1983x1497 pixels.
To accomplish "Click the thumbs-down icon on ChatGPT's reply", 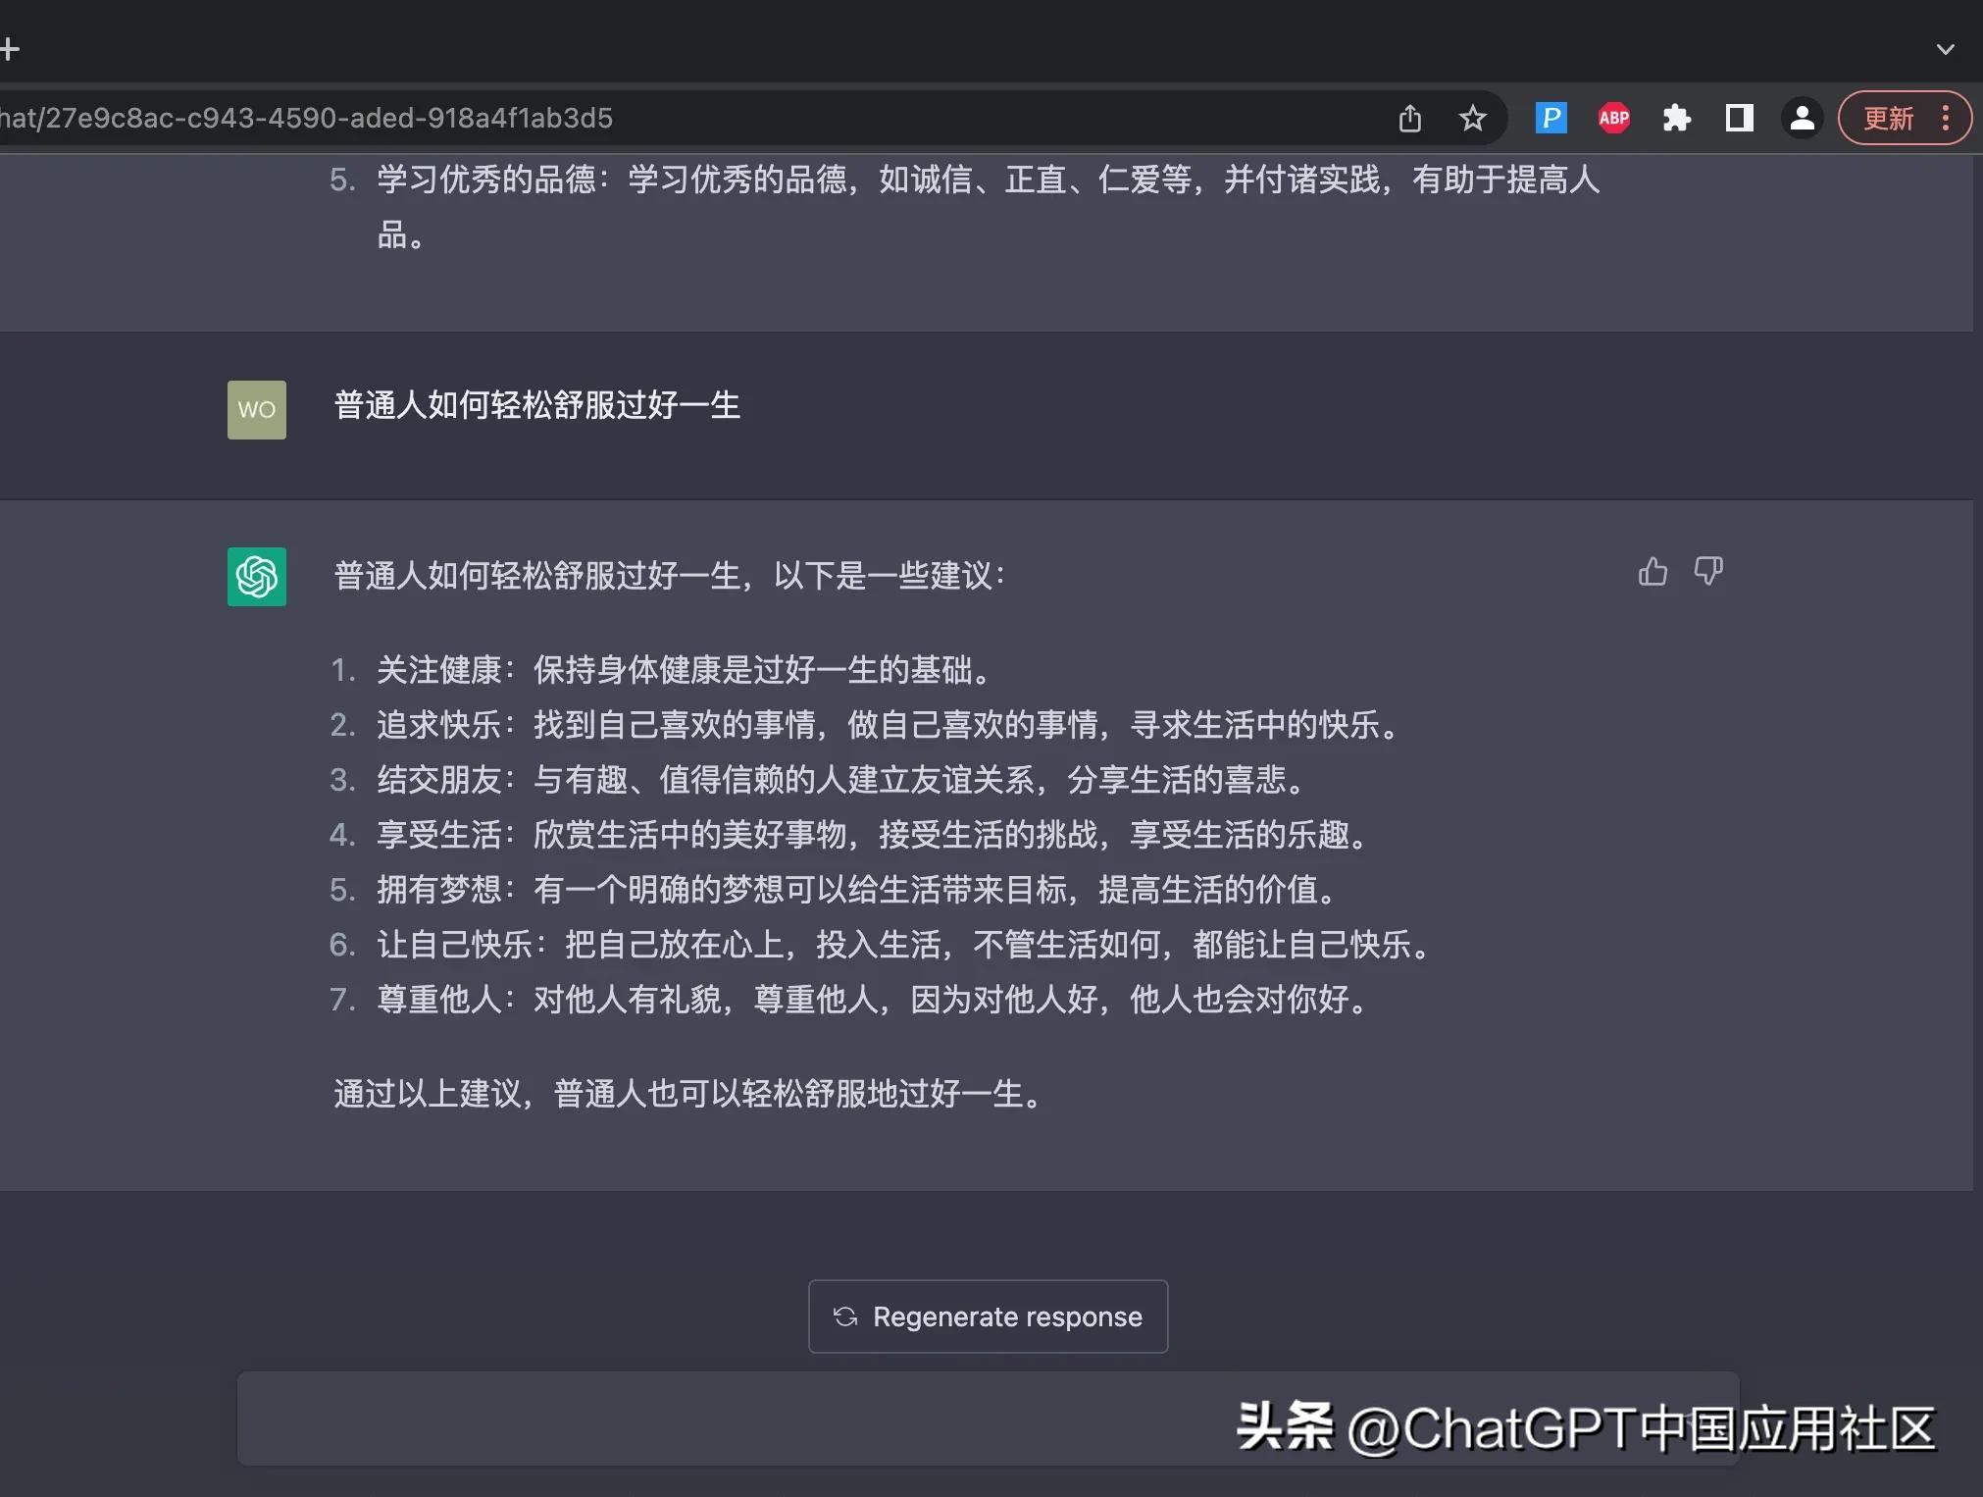I will coord(1707,572).
